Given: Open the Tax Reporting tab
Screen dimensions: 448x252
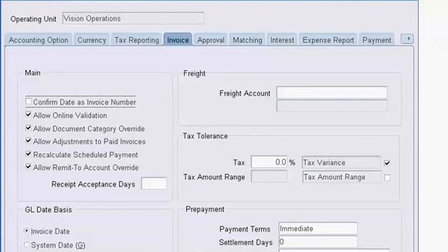Looking at the screenshot, I should (137, 40).
